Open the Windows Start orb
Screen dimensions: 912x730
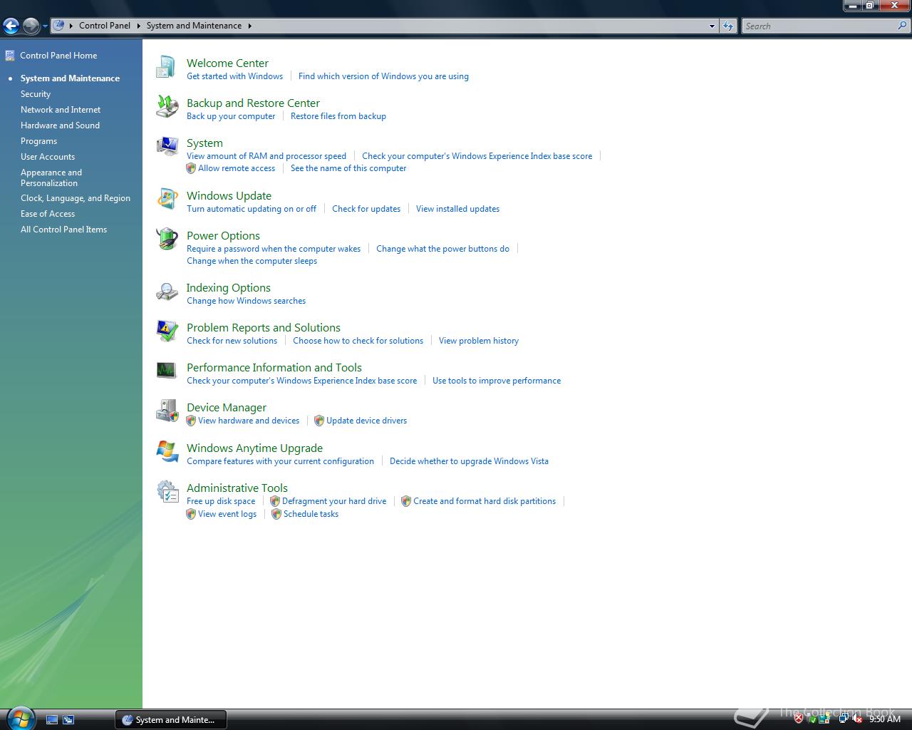[19, 718]
